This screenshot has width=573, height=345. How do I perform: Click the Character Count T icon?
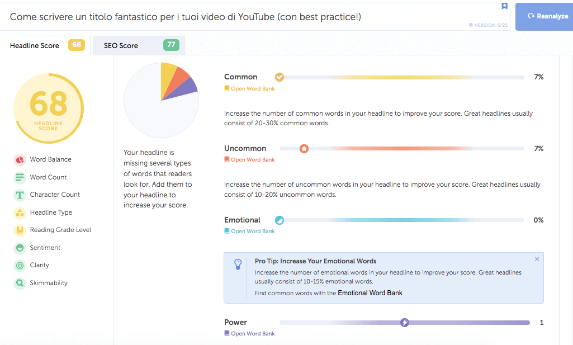[x=20, y=195]
